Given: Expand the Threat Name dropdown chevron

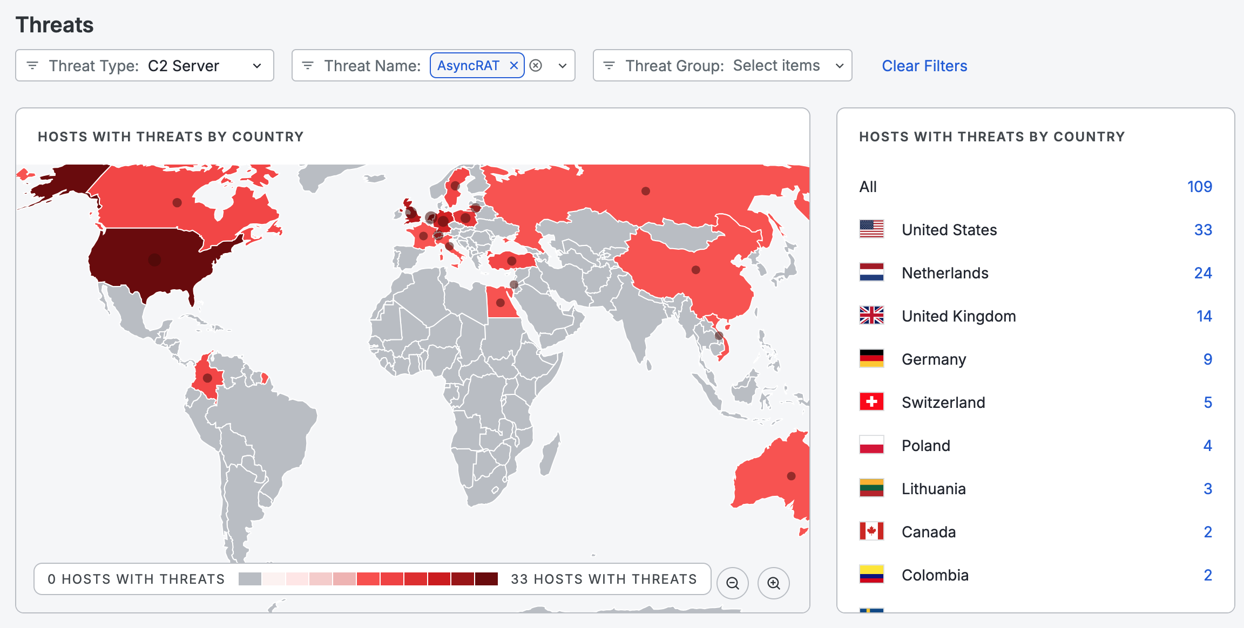Looking at the screenshot, I should (562, 66).
